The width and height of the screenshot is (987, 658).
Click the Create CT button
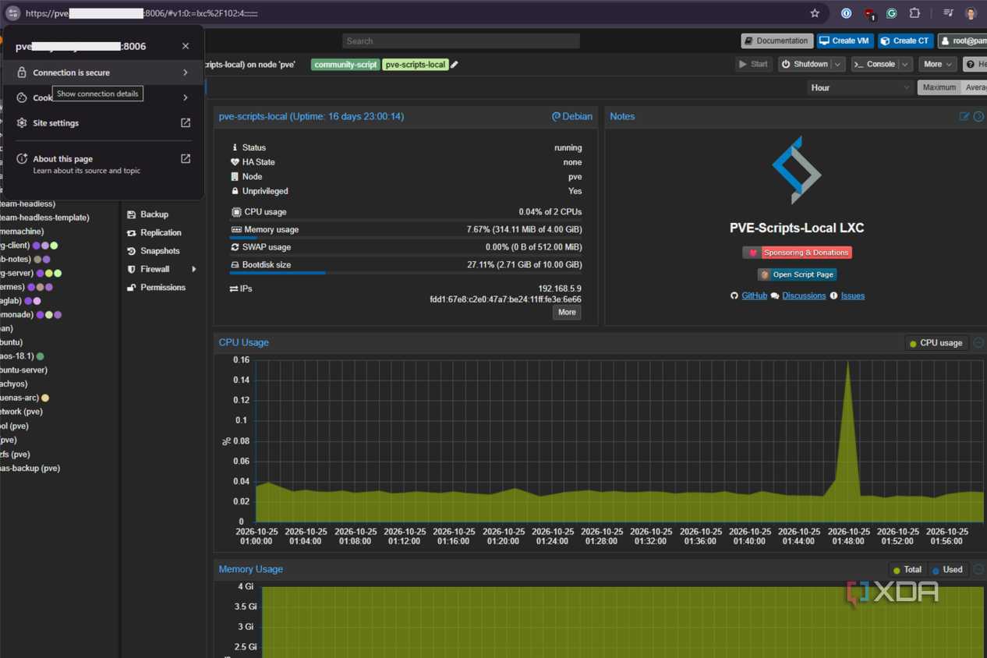(x=905, y=41)
